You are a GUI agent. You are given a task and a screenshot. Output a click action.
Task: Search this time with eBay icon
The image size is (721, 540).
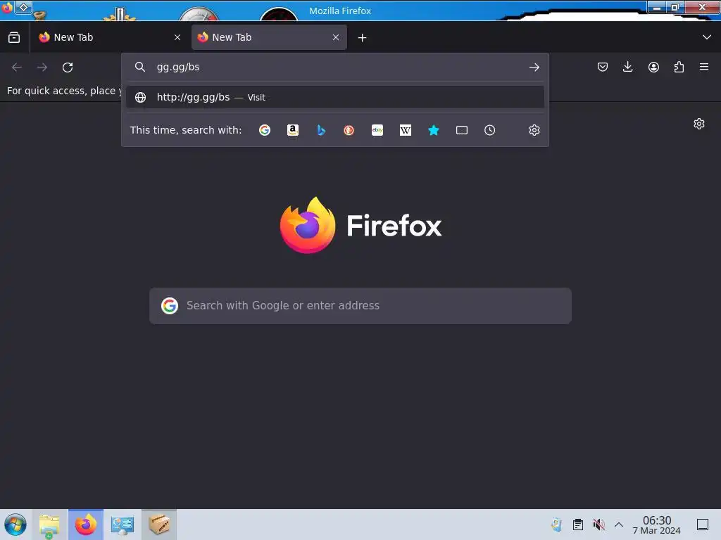[377, 130]
